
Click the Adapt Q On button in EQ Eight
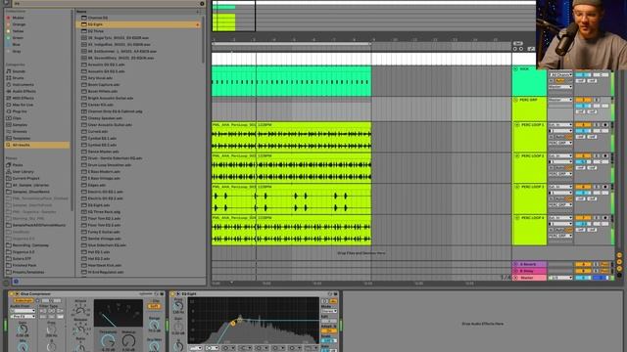coord(329,331)
